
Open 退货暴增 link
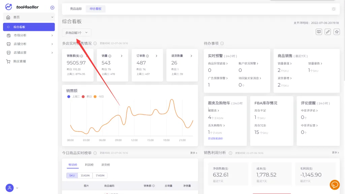(284, 78)
